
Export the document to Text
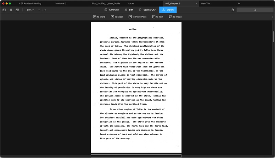(157, 17)
